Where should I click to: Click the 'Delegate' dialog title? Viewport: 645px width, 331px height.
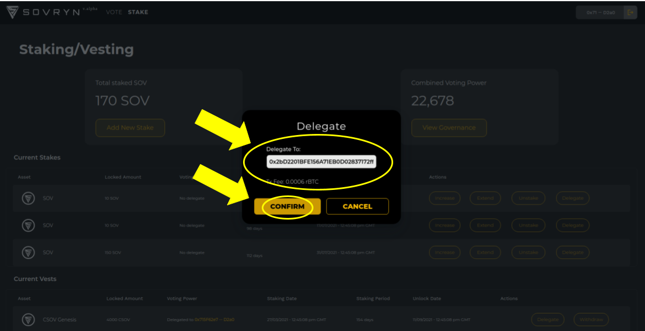[321, 126]
